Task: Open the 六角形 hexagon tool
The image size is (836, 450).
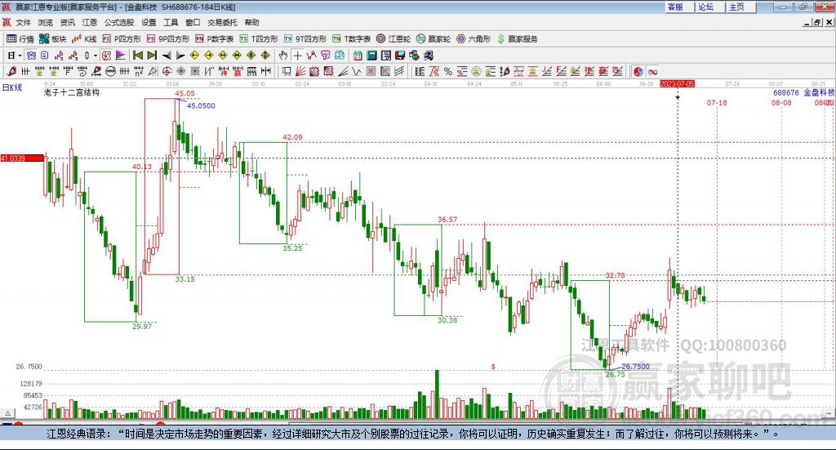Action: coord(474,39)
